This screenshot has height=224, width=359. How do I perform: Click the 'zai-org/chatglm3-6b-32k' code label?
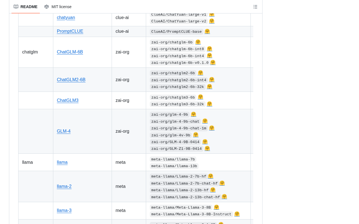178,104
